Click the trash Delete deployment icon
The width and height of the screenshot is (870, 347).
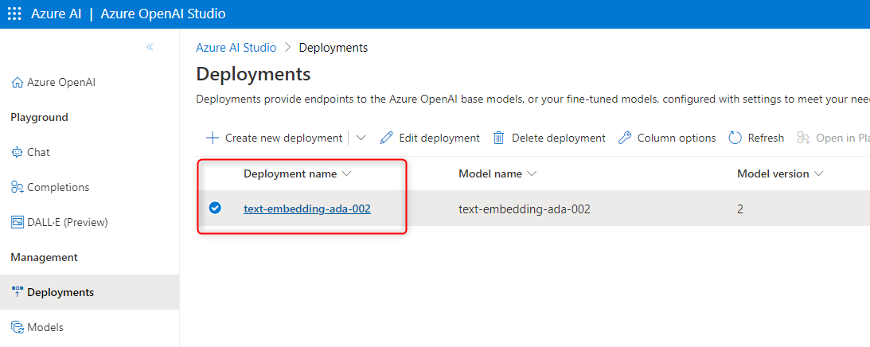coord(499,138)
